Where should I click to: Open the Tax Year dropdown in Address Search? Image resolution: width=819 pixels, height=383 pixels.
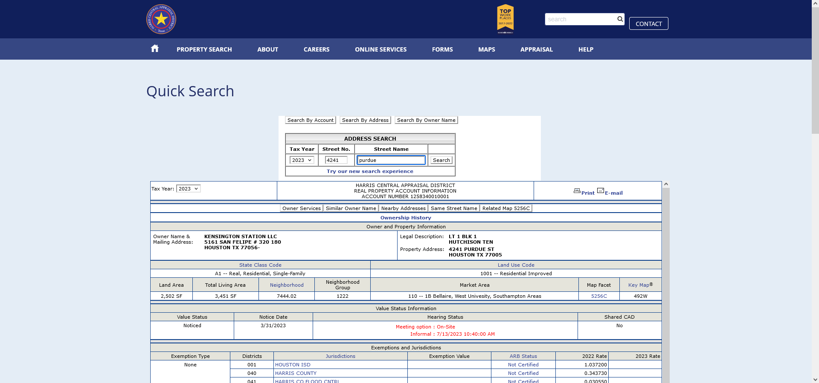[302, 160]
